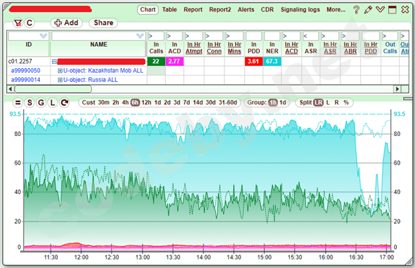
Task: Sort by In Hr ACD column header
Action: pos(291,48)
